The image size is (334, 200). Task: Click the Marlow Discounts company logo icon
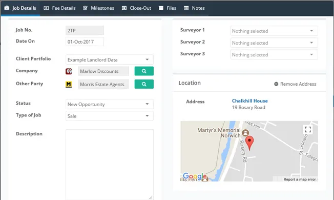coord(69,71)
